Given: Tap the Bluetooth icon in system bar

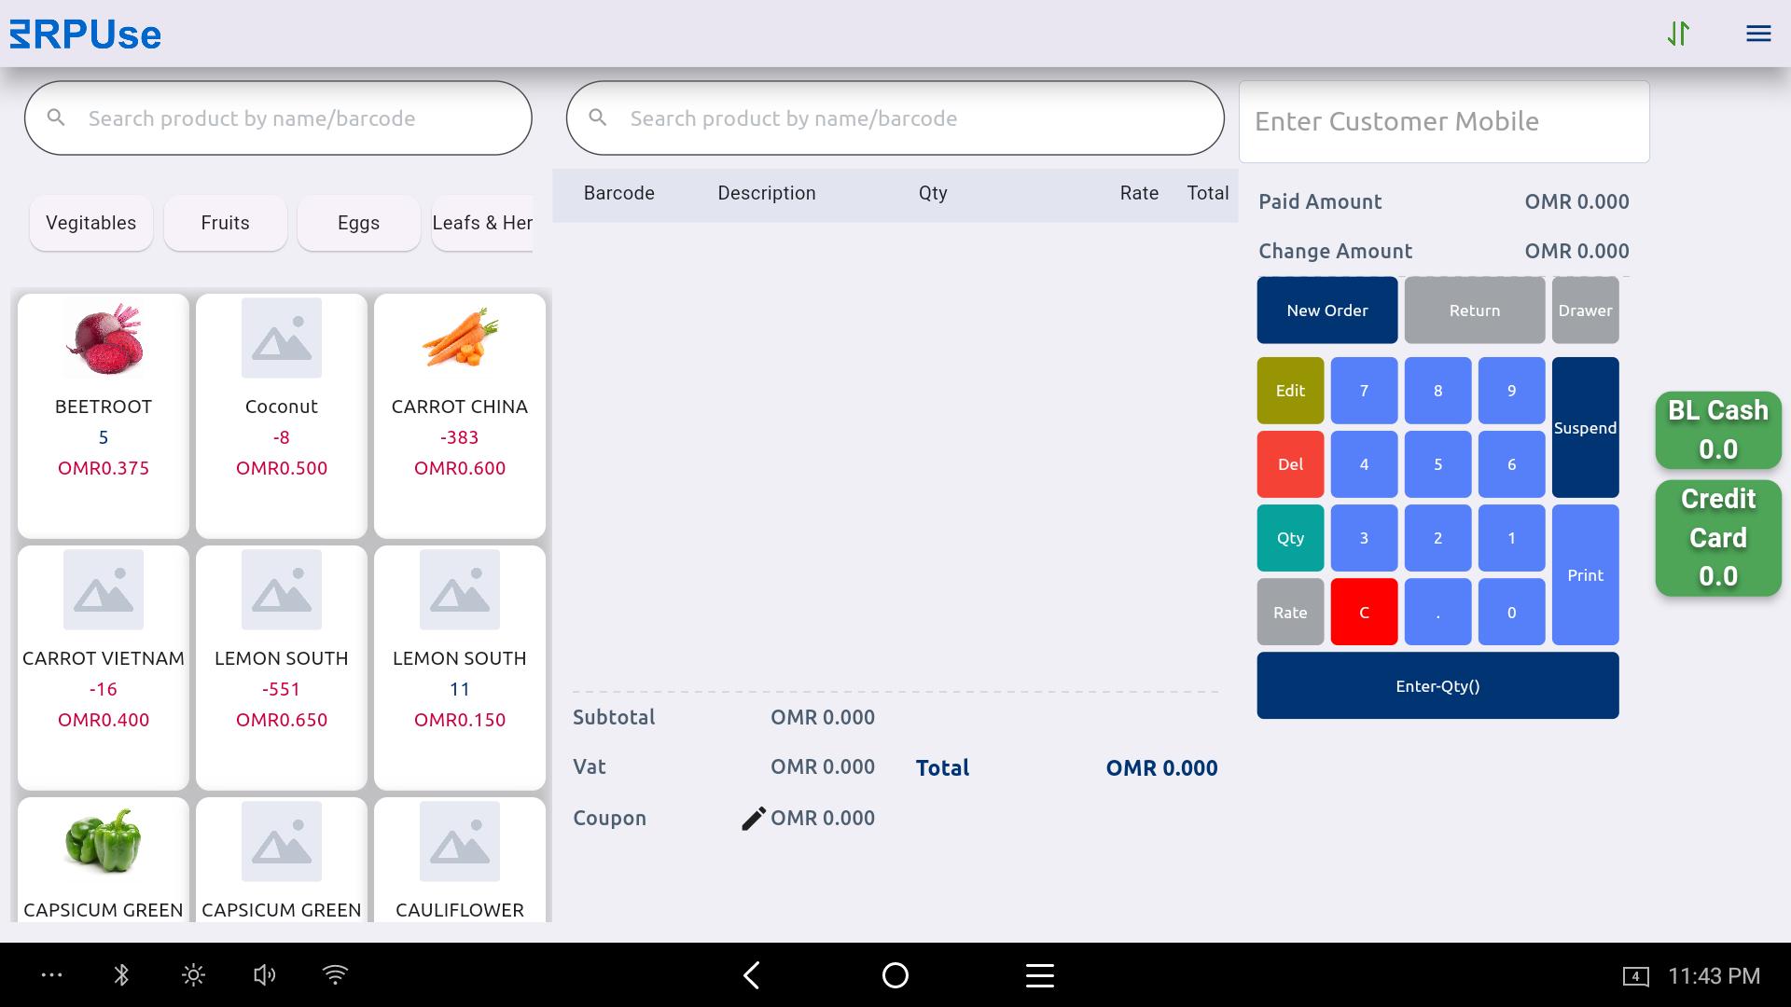Looking at the screenshot, I should [121, 975].
